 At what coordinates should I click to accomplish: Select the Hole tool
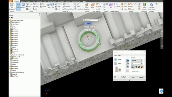49,6
